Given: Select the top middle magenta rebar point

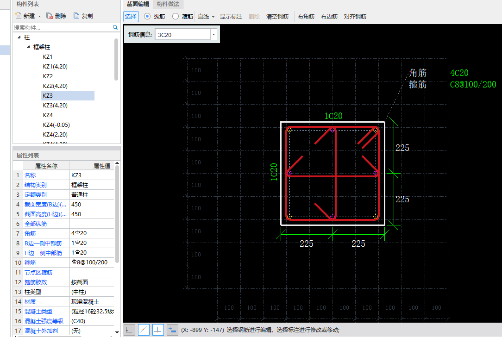Looking at the screenshot, I should click(x=333, y=130).
